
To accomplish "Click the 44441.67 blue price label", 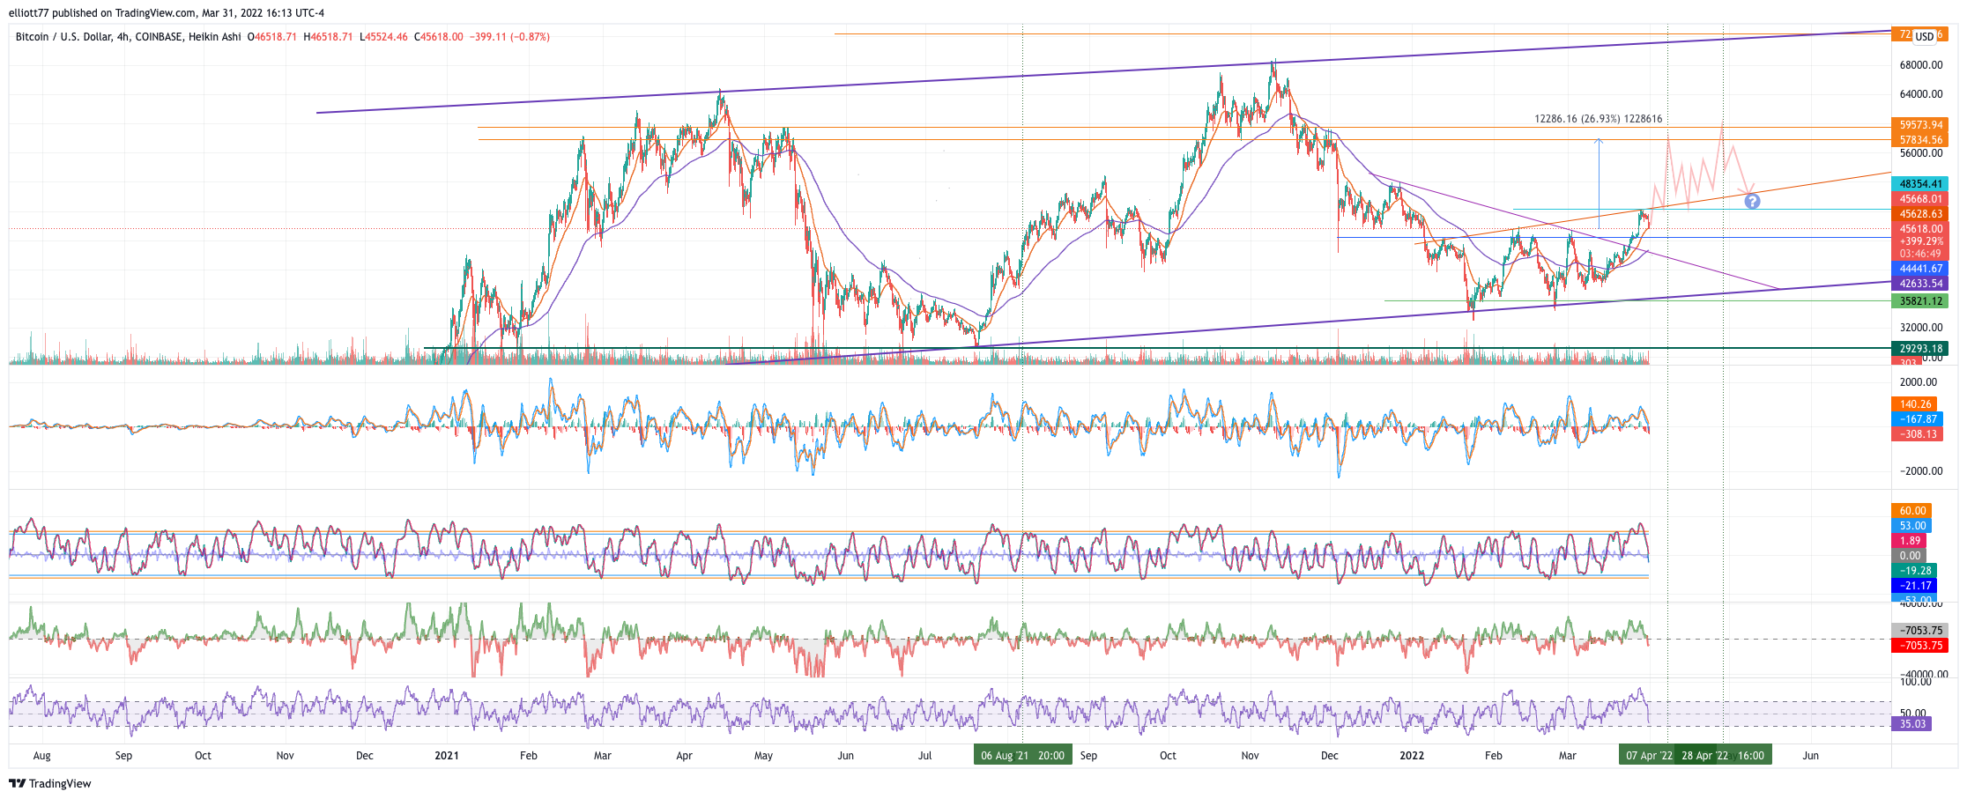I will pos(1920,269).
